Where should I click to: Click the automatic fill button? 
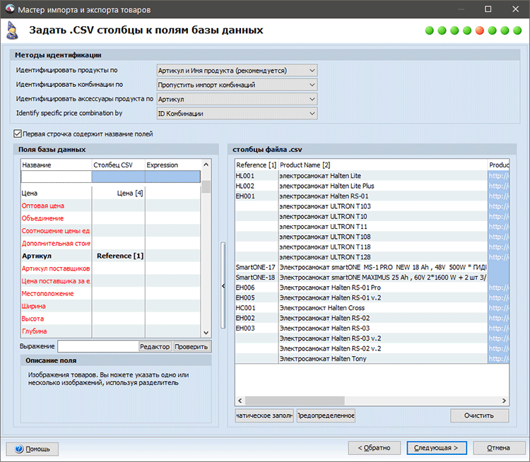[x=264, y=415]
